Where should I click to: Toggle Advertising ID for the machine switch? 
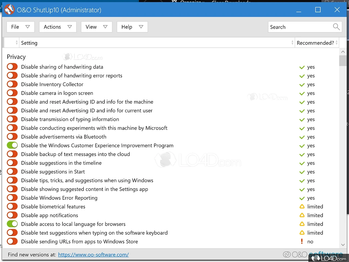click(x=12, y=102)
